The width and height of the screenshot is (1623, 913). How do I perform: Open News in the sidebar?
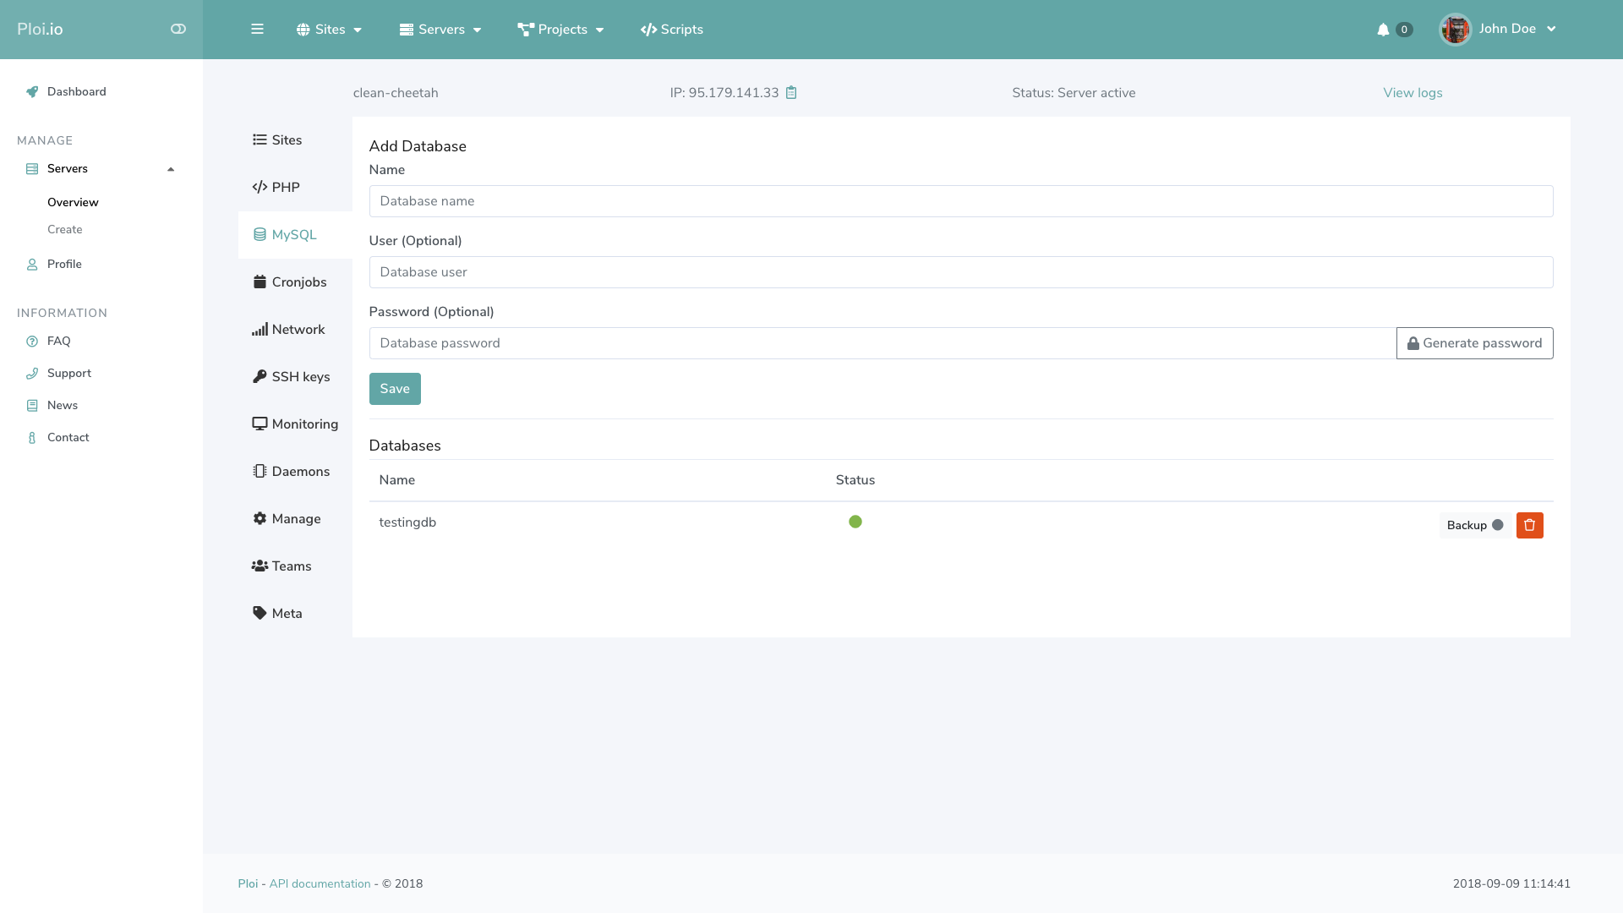pos(62,405)
